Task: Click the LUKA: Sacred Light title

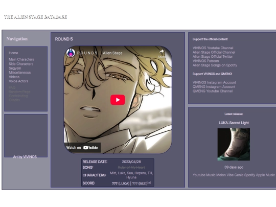Action: [234, 123]
